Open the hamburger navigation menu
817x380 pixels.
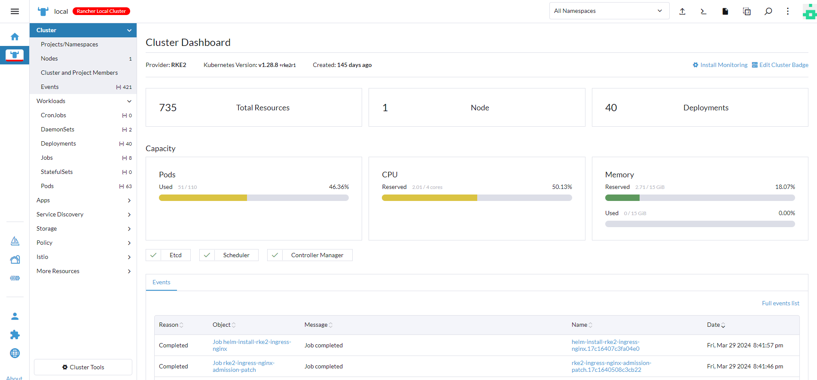tap(15, 11)
